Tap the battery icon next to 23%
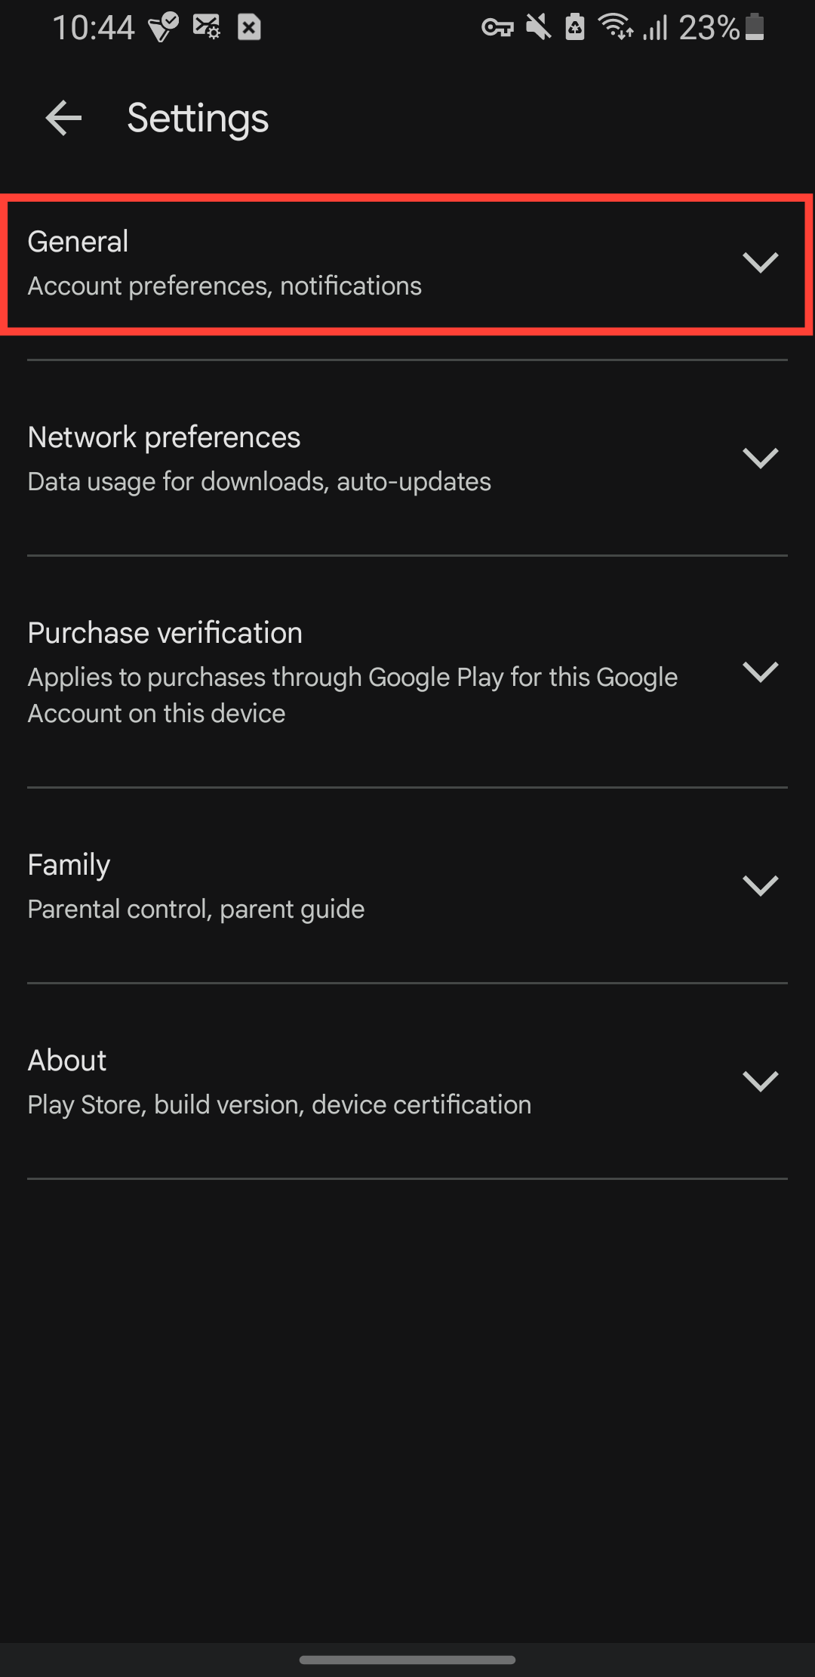 755,27
